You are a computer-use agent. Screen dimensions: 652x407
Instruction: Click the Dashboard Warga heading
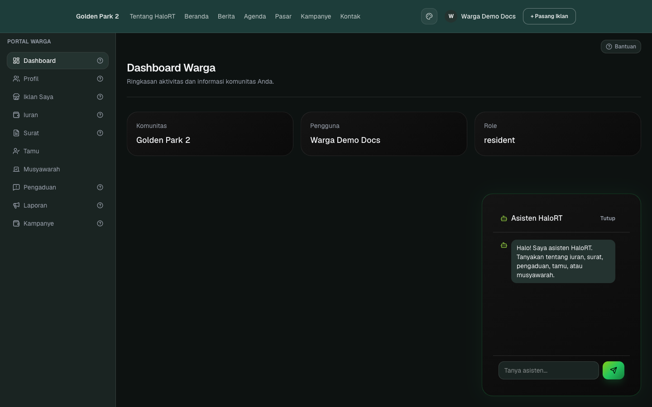click(171, 68)
